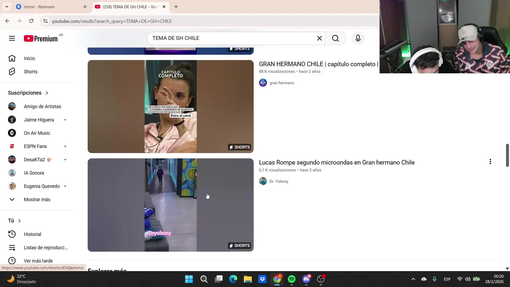
Task: Click the page vertical scrollbar thumb
Action: click(507, 155)
